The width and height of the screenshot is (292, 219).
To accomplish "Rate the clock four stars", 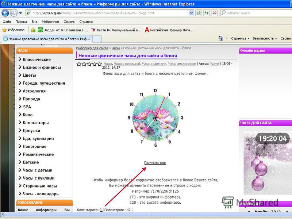I will 95,64.
